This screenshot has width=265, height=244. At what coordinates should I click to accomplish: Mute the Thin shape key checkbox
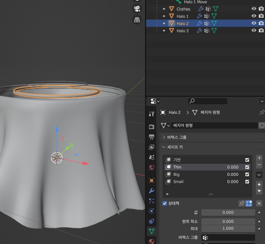tap(247, 167)
